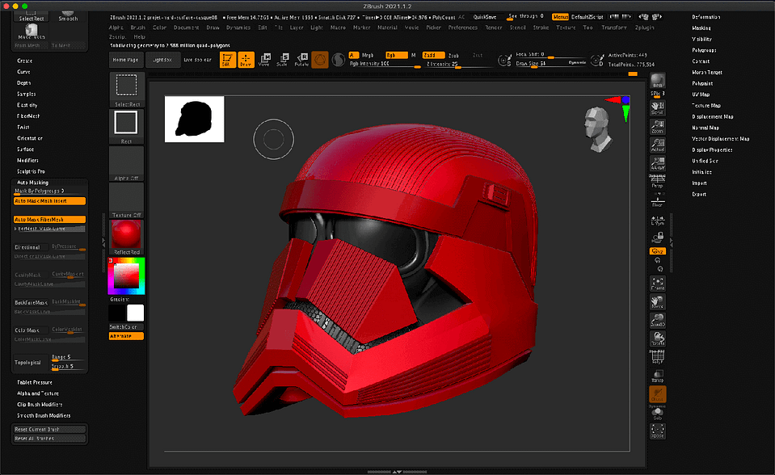Viewport: 775px width, 475px height.
Task: Open the Material menu
Action: coord(388,27)
